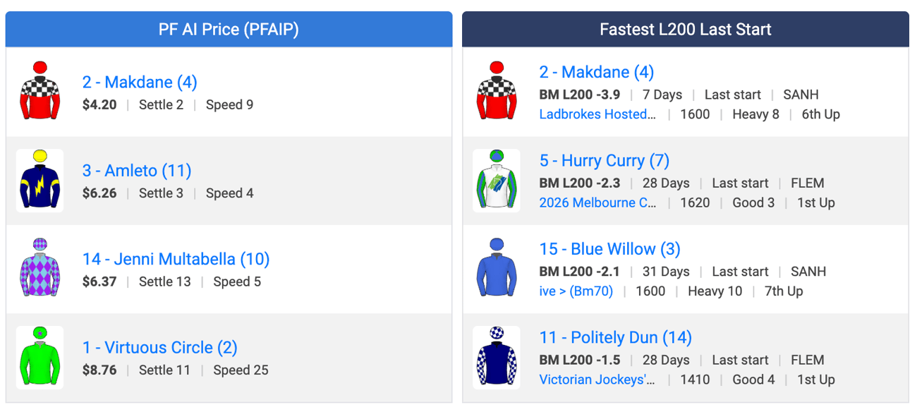Click Blue Willow's plain blue silks icon

click(497, 268)
